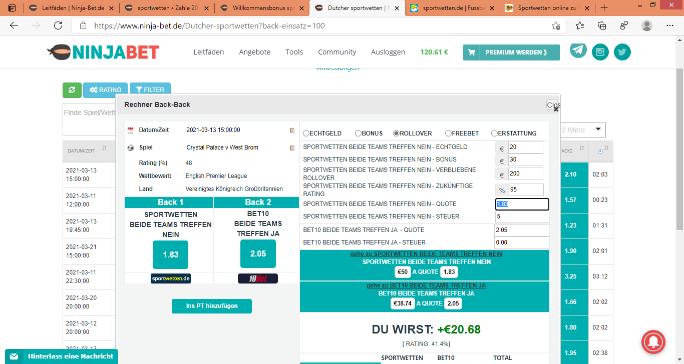Copy Spiel value with clipboard icon
The width and height of the screenshot is (684, 364).
tap(292, 148)
